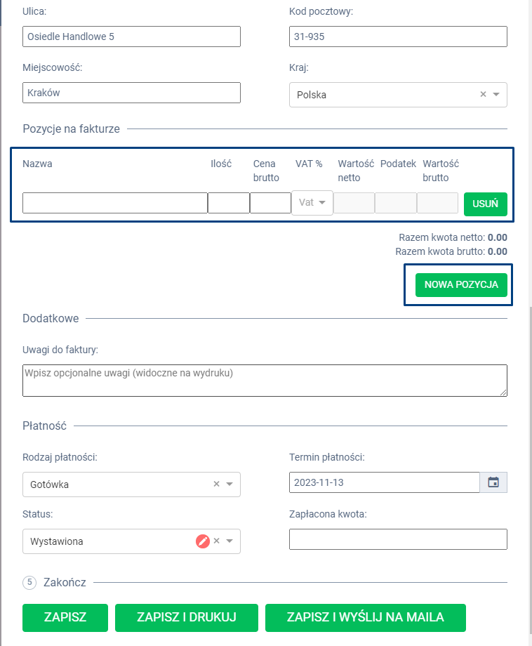The image size is (532, 646).
Task: Focus the Nazwa item name field
Action: coord(114,203)
